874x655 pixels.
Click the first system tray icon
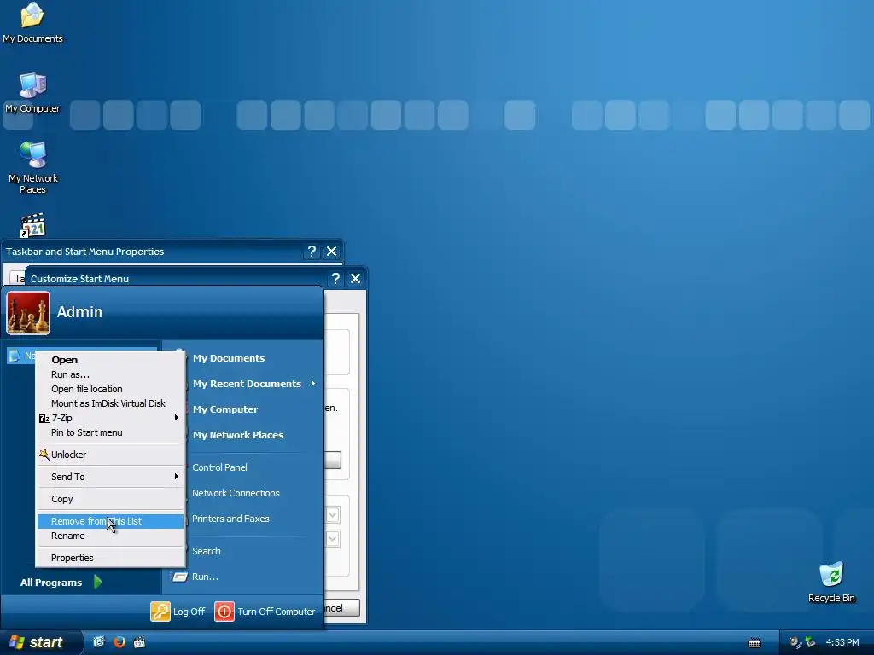point(795,642)
